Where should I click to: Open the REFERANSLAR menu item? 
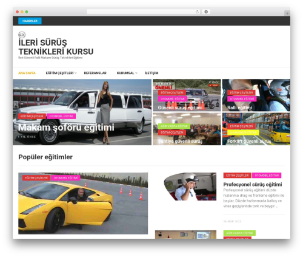pos(95,73)
